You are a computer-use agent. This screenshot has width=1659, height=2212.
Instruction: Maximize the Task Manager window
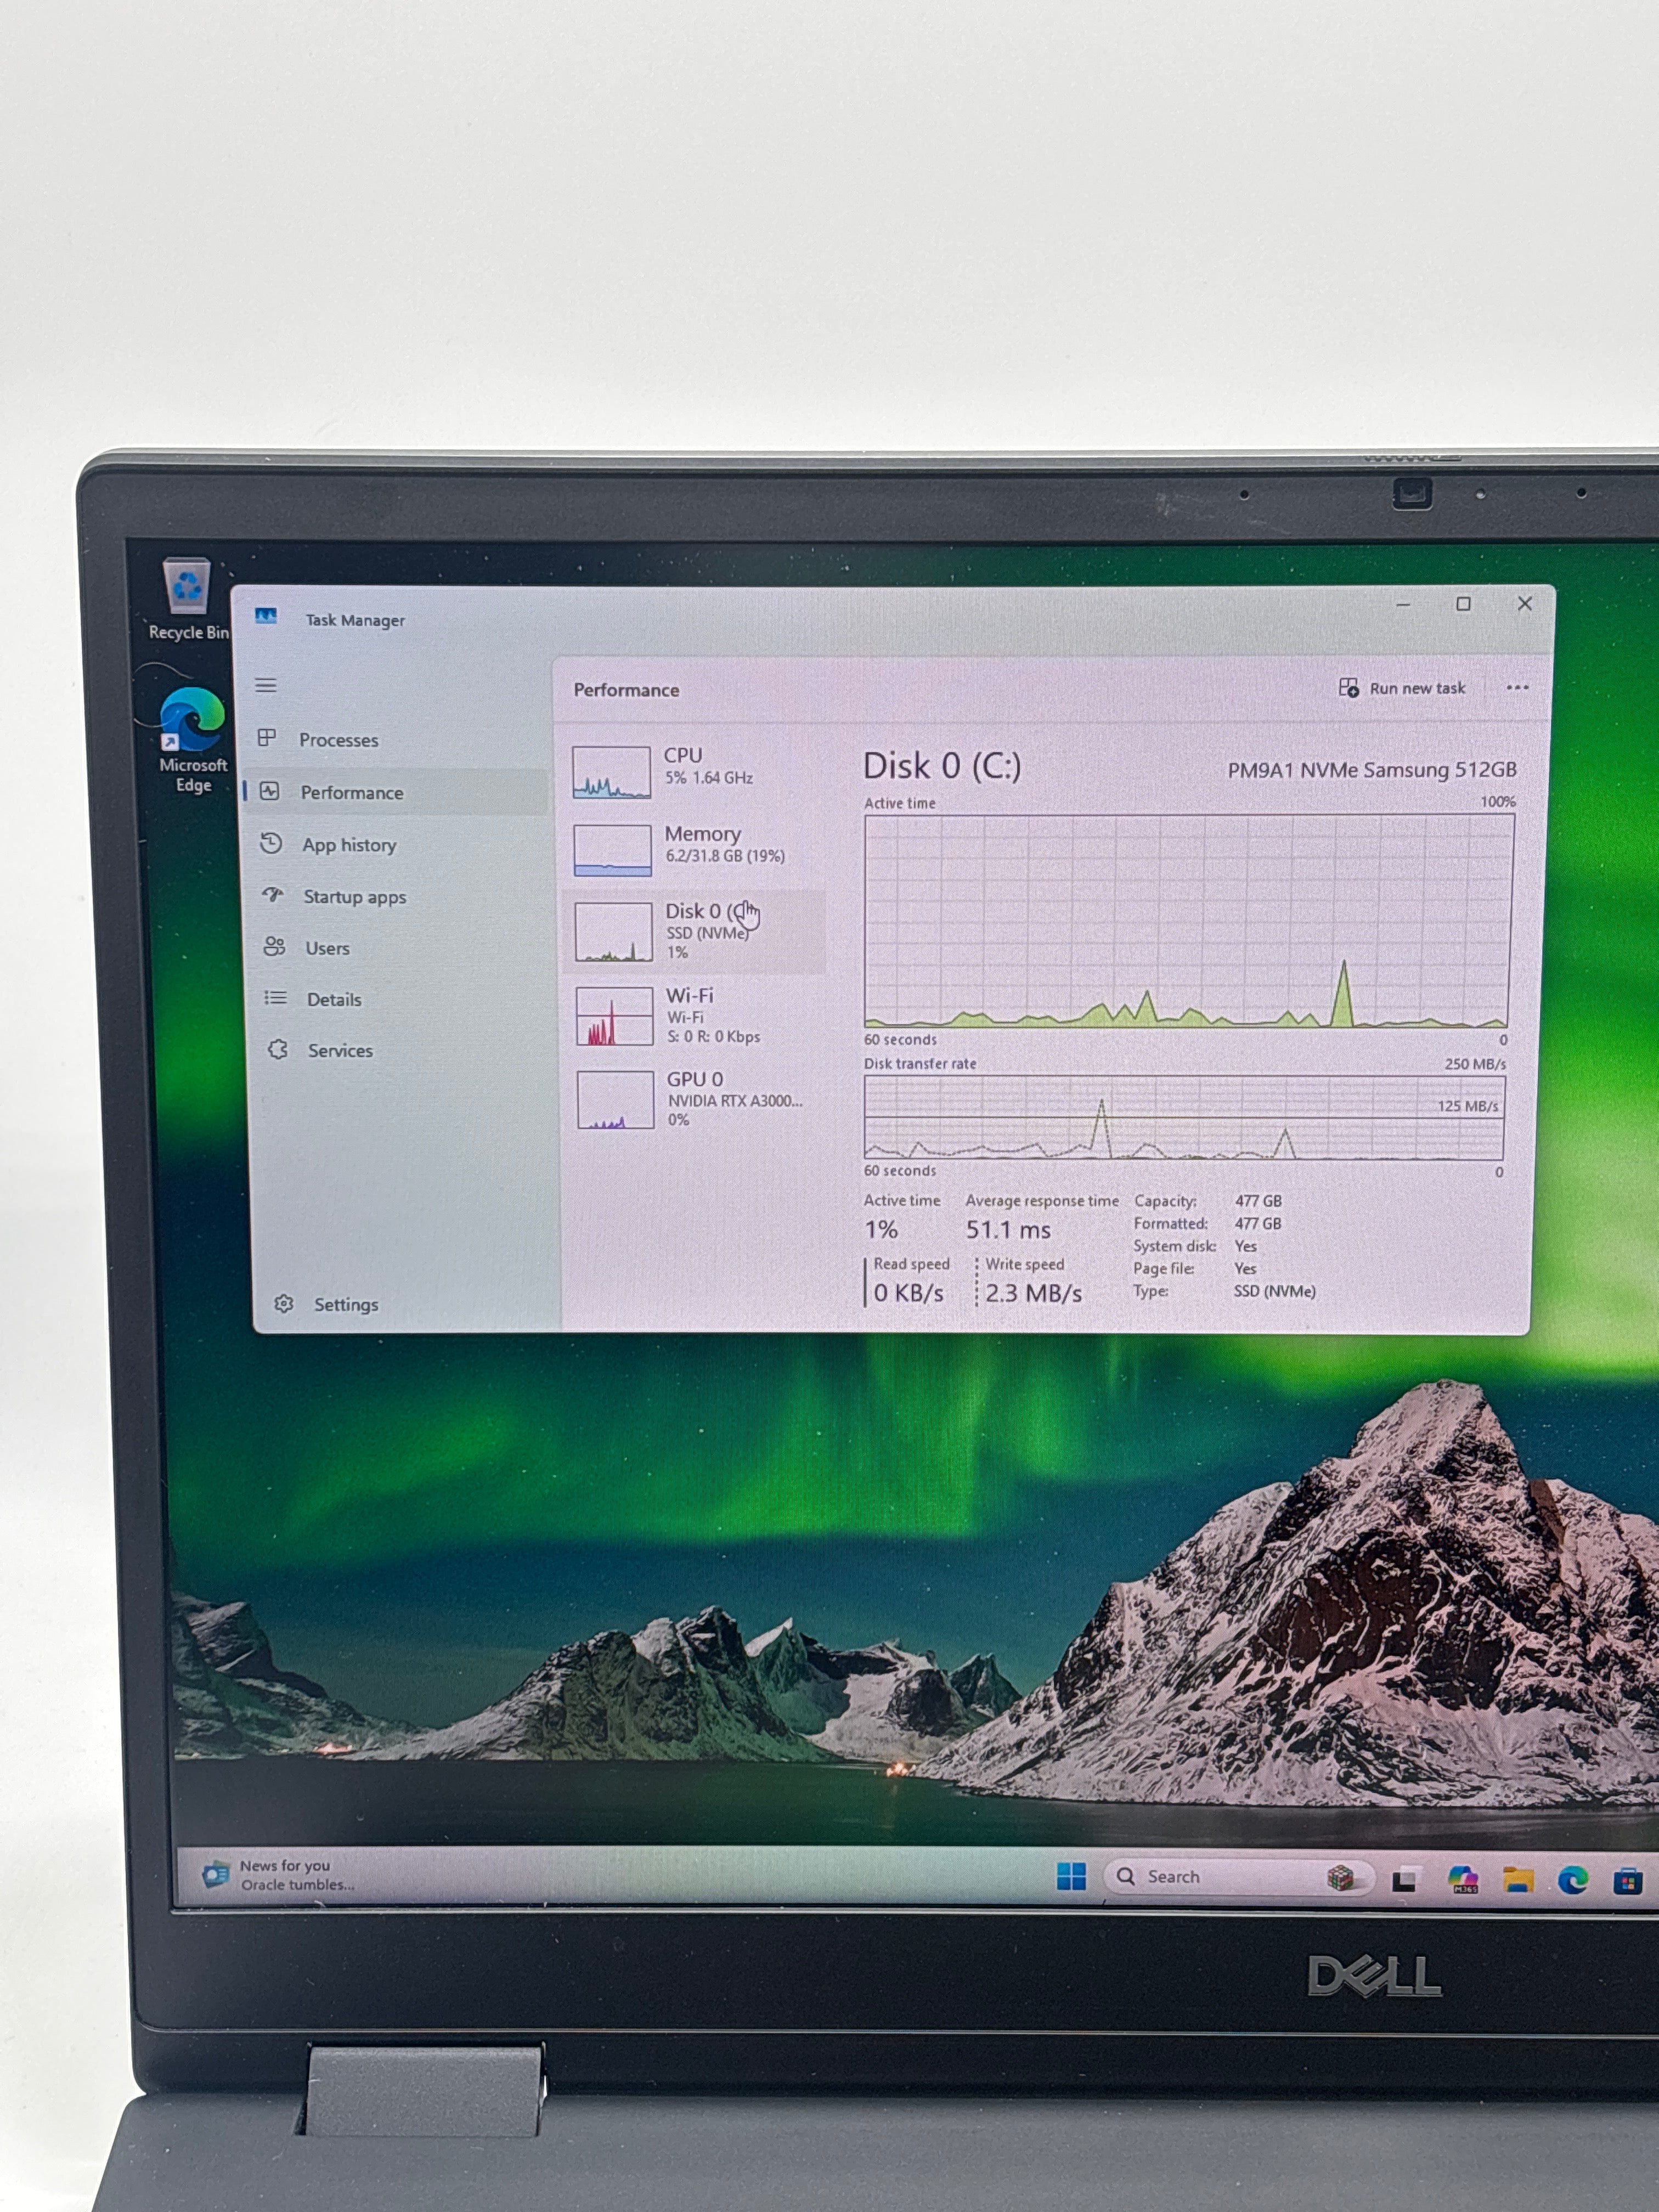pyautogui.click(x=1463, y=604)
